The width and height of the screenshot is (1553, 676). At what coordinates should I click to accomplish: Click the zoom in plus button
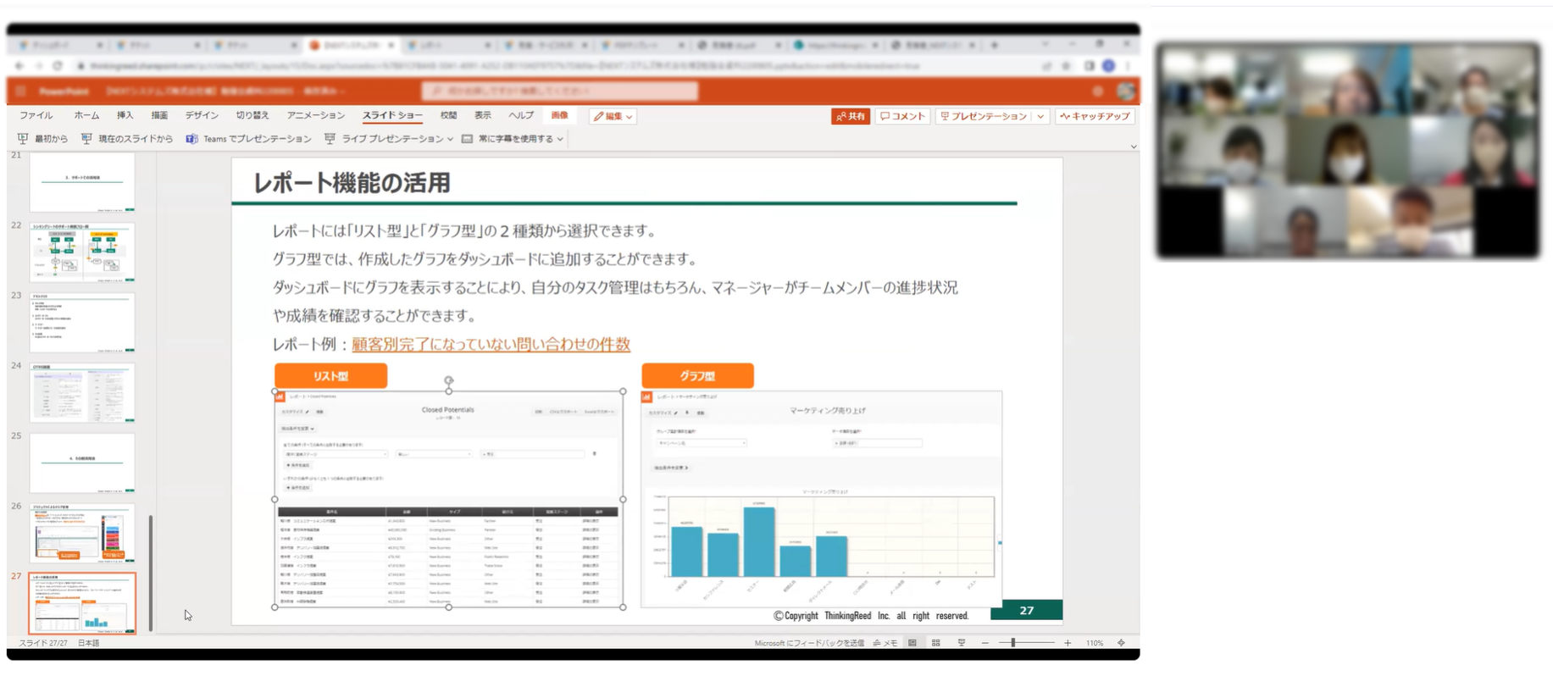(x=1068, y=643)
